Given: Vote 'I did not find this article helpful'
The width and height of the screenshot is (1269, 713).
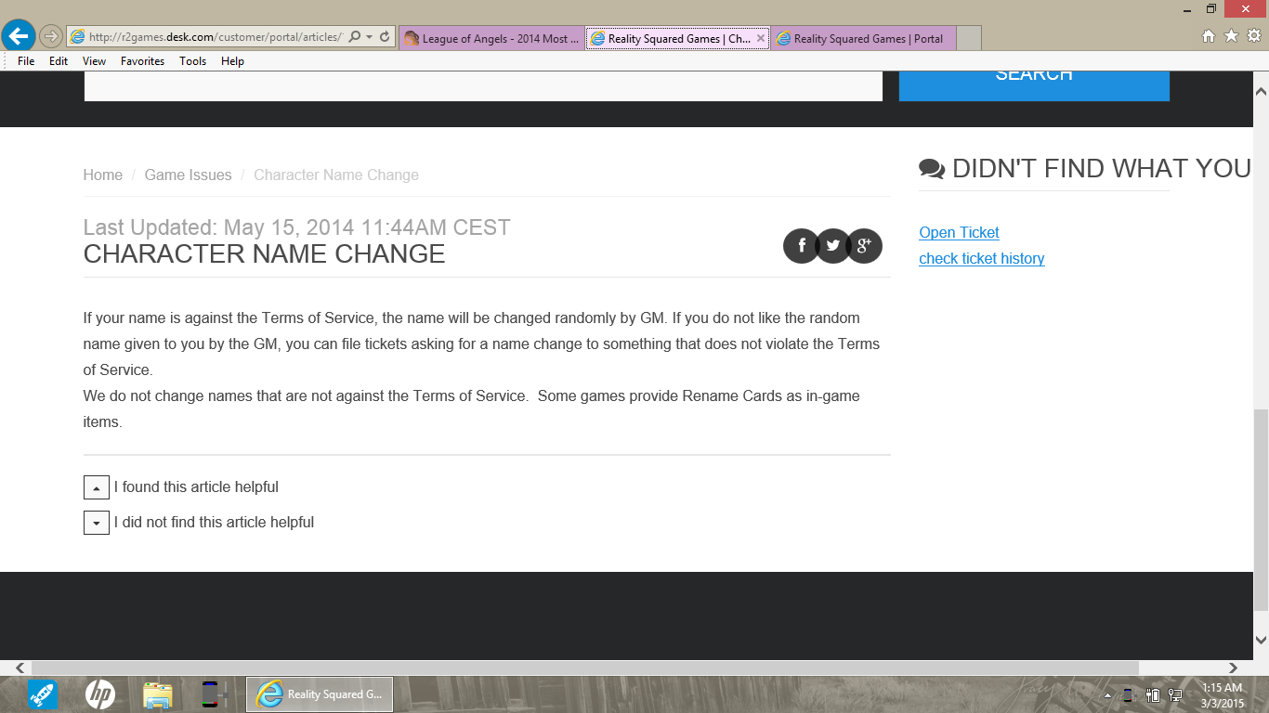Looking at the screenshot, I should 97,523.
